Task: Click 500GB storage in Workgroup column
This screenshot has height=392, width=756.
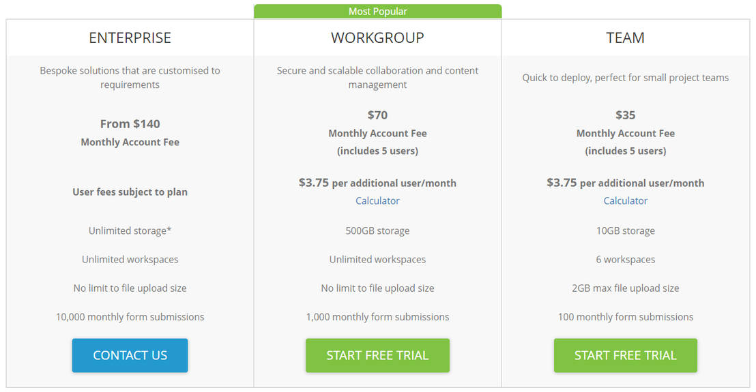Action: tap(377, 230)
